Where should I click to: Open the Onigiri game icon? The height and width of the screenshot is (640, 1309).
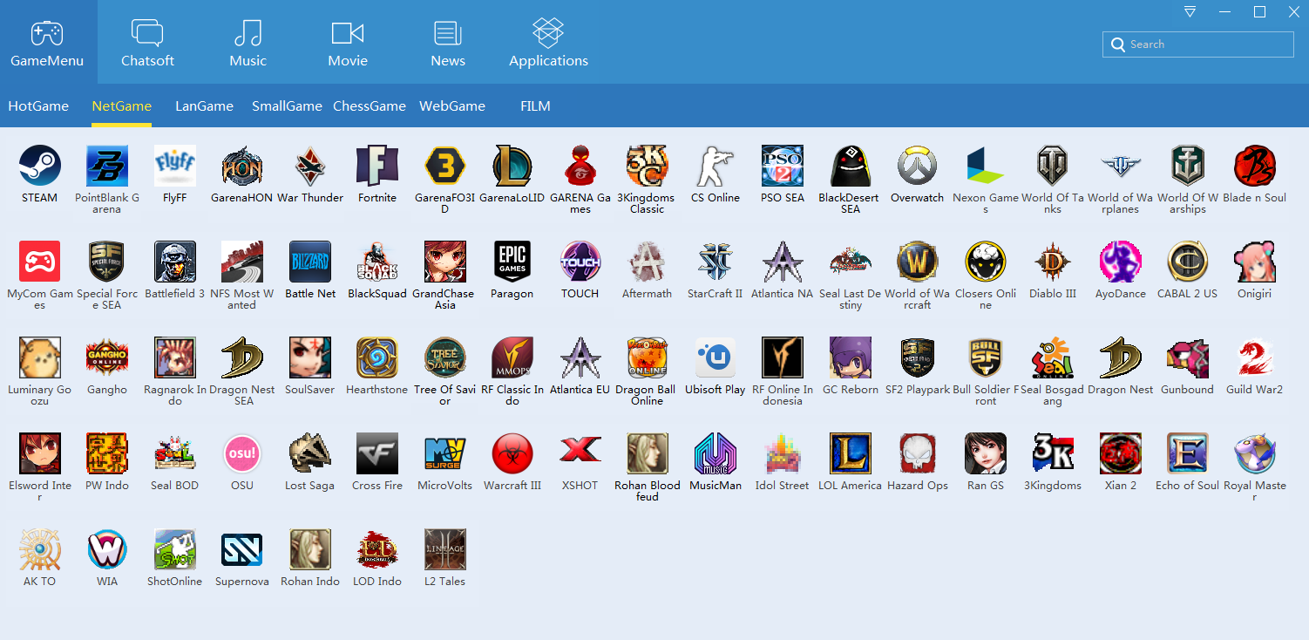tap(1255, 262)
